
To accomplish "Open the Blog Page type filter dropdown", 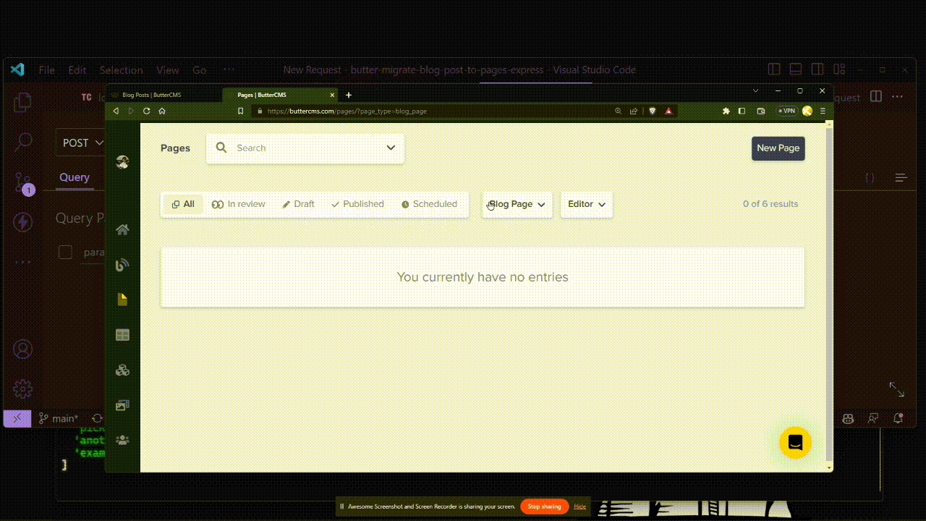I will 517,204.
